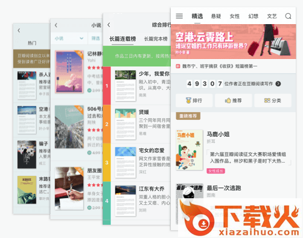
Task: Go back from the 热门 screen
Action: [x=19, y=31]
